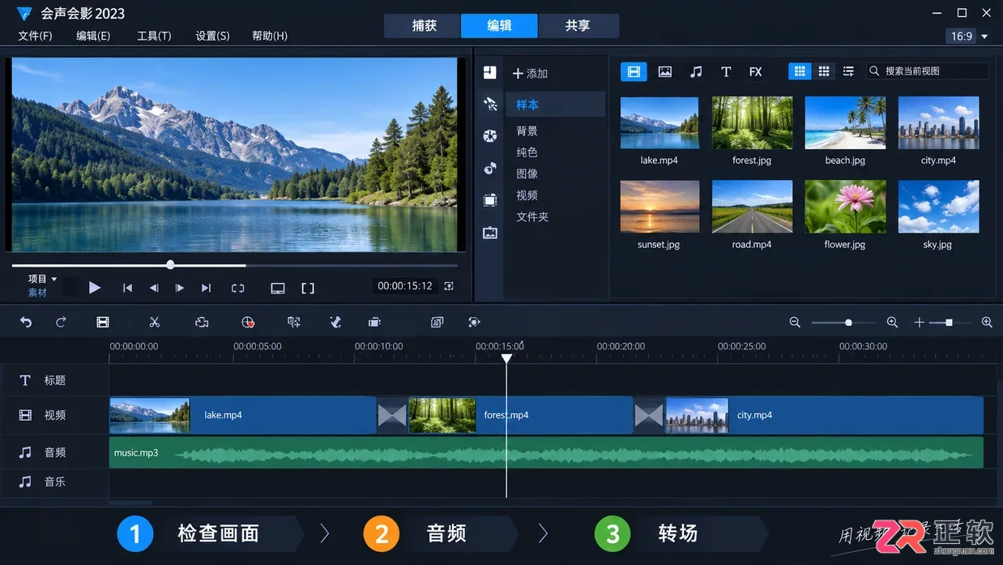Redo the last undone action

tap(61, 322)
